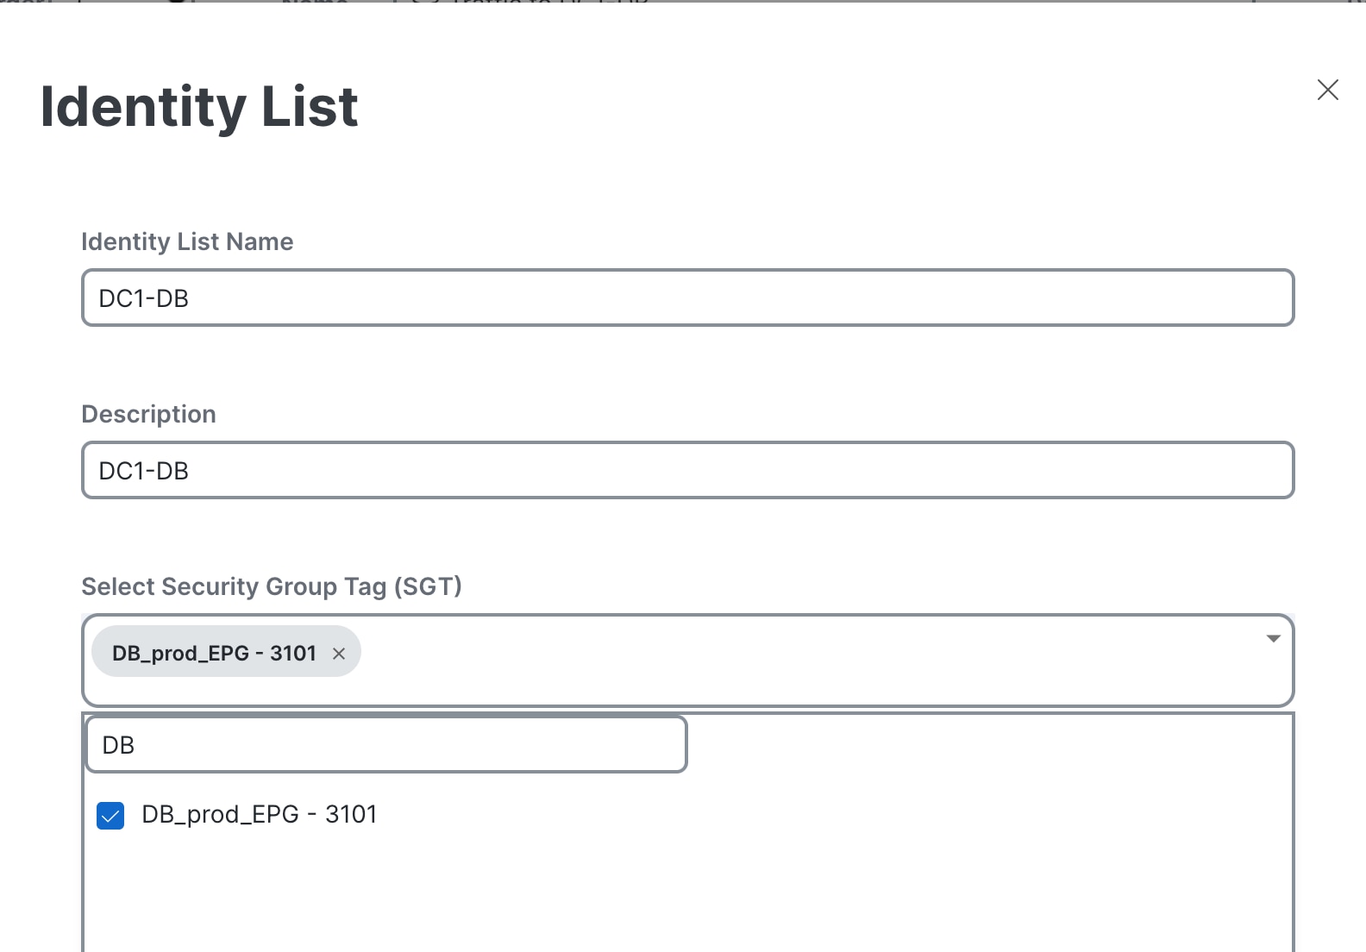Select the DB_prod_EPG - 3101 option label
Image resolution: width=1366 pixels, height=952 pixels.
pyautogui.click(x=259, y=815)
